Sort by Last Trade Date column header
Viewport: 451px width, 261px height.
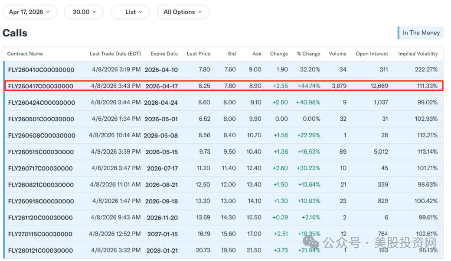pos(115,54)
